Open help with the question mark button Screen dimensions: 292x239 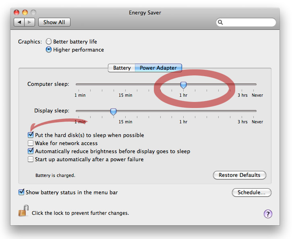click(268, 214)
